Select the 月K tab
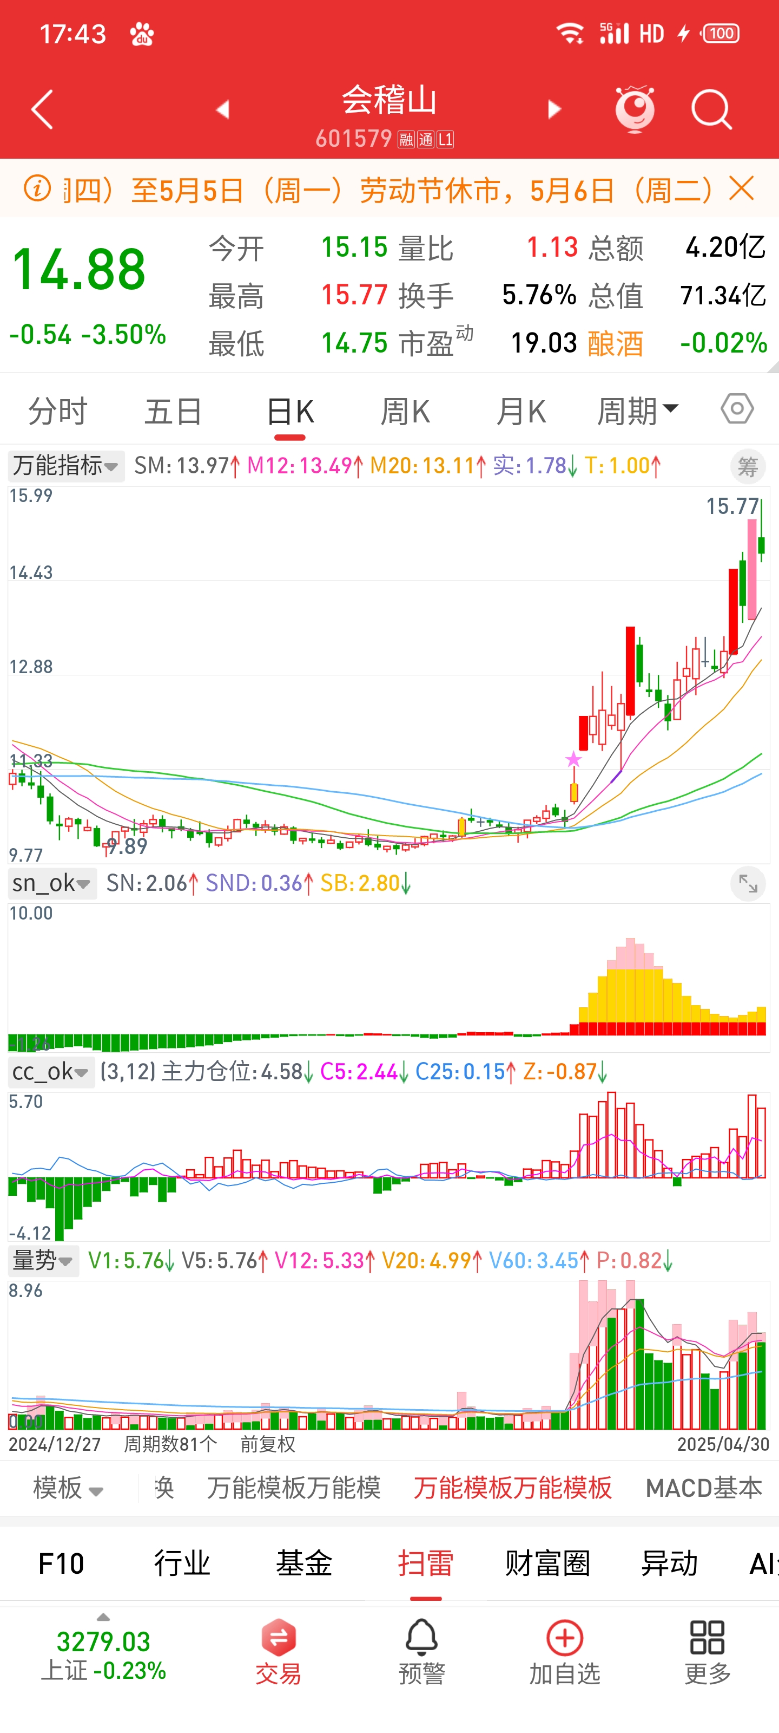This screenshot has height=1733, width=779. [x=521, y=411]
